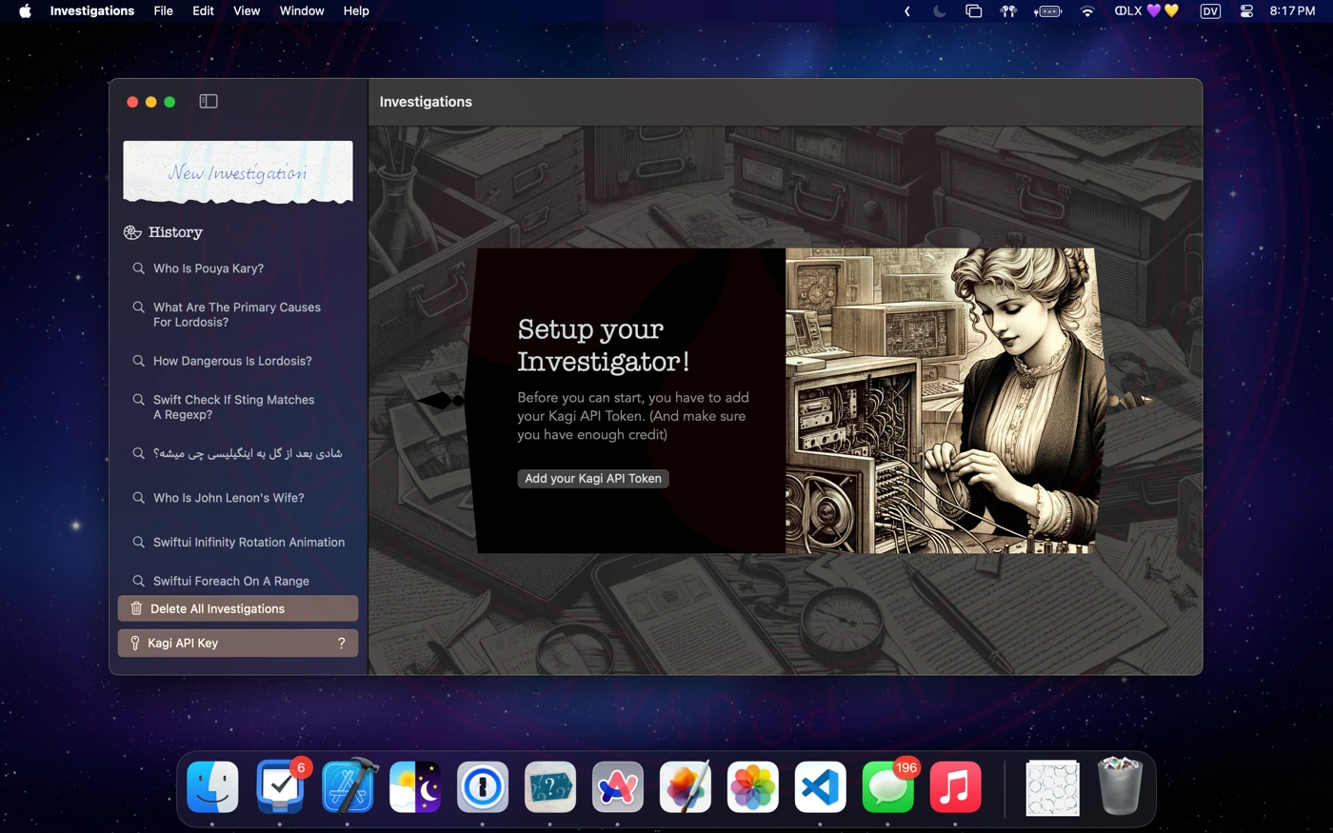Open the Wi-Fi status menu
The height and width of the screenshot is (833, 1333).
[1087, 11]
